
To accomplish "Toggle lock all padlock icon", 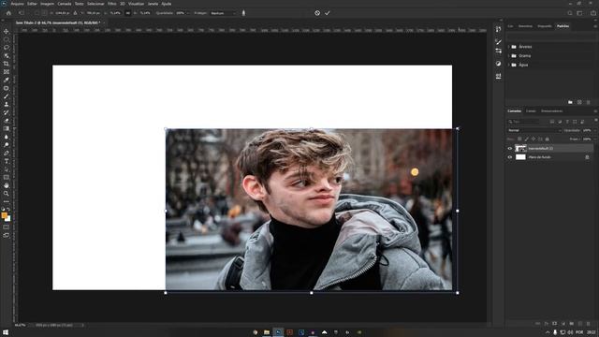I will (547, 139).
